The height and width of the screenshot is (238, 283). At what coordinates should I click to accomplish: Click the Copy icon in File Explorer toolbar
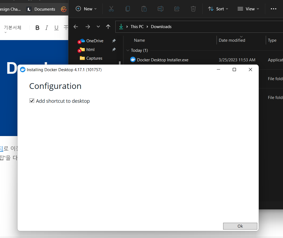coord(128,9)
